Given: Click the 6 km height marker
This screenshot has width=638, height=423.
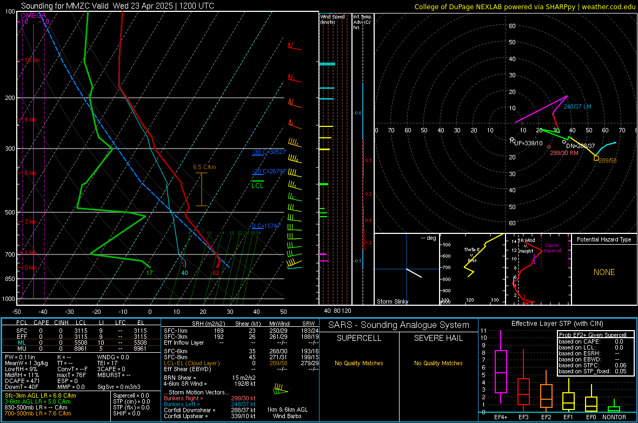Looking at the screenshot, I should click(30, 173).
